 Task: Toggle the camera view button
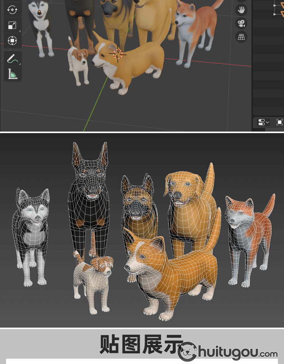pos(241,23)
